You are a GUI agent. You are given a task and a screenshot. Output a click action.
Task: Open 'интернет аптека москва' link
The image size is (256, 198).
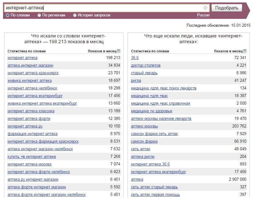click(x=29, y=164)
